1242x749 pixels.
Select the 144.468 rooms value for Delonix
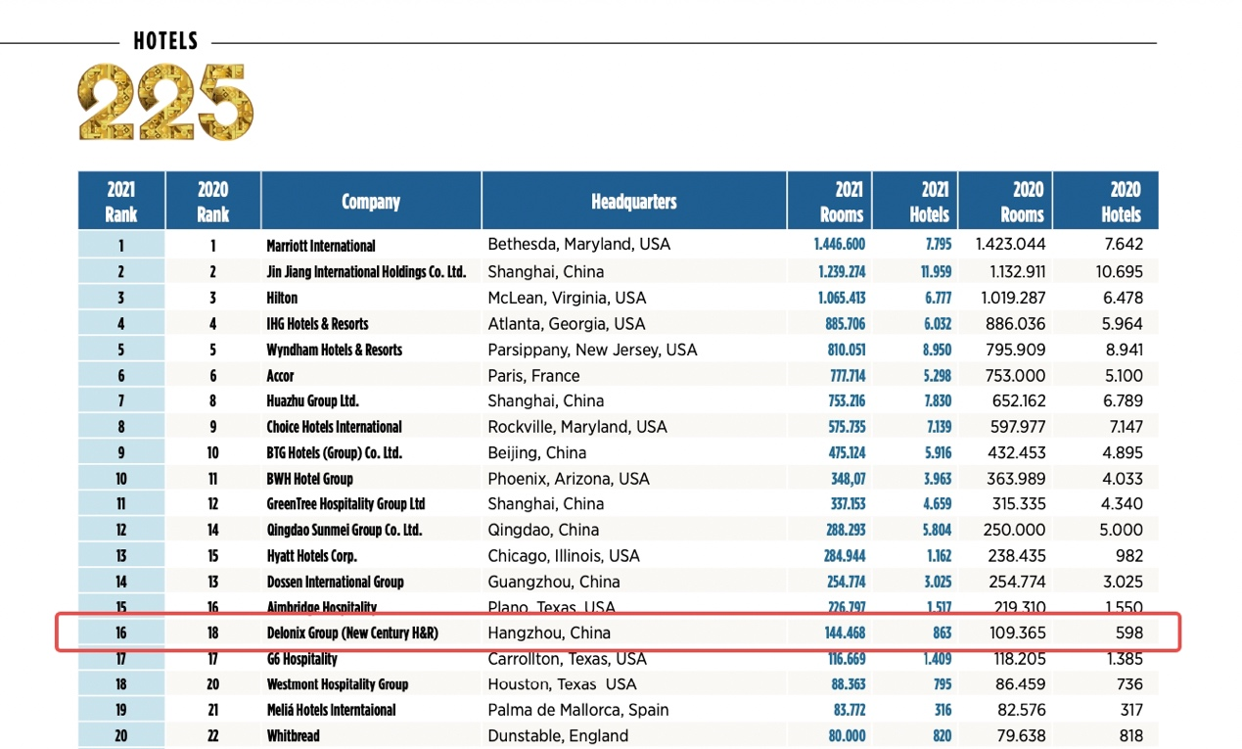coord(845,633)
